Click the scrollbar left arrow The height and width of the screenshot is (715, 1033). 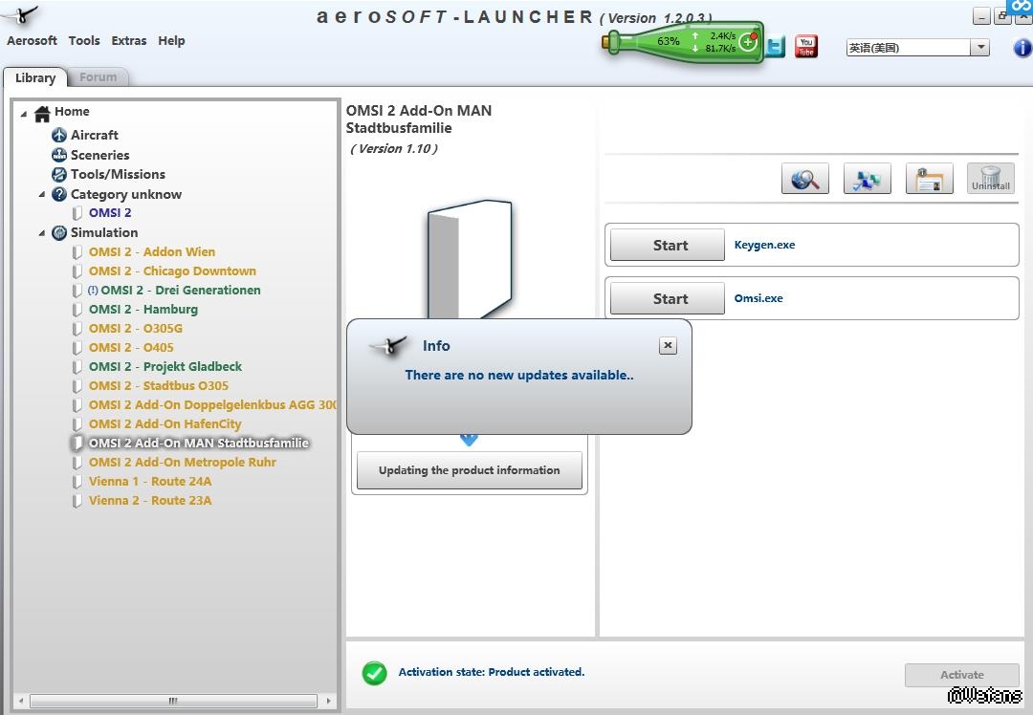click(x=21, y=701)
